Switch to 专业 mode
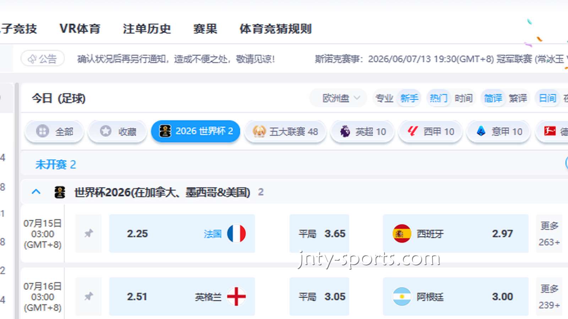This screenshot has height=319, width=568. point(384,98)
